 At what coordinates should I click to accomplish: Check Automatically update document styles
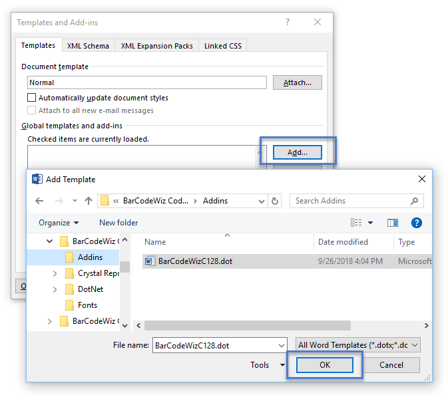pyautogui.click(x=31, y=98)
